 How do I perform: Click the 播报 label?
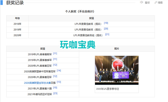(147, 3)
